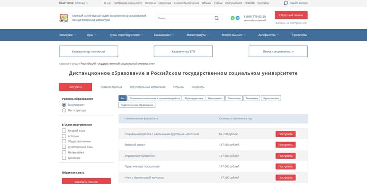Click the red Поступить button under the title
367x184 pixels.
[75, 87]
